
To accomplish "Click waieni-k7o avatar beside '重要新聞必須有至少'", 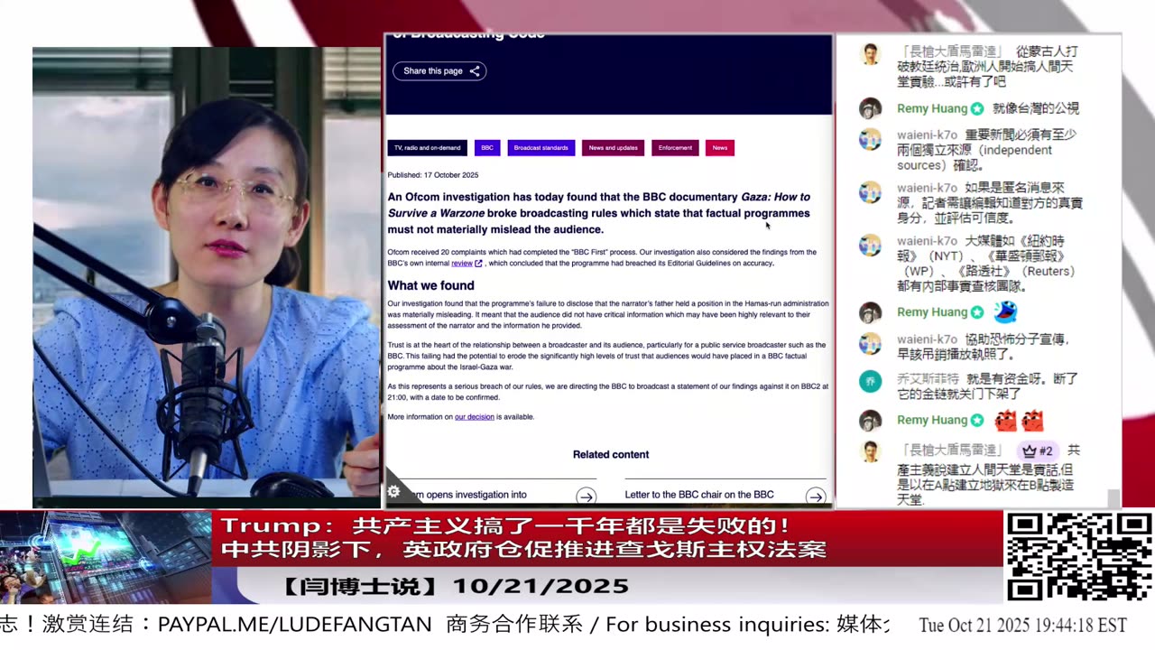I will click(871, 140).
